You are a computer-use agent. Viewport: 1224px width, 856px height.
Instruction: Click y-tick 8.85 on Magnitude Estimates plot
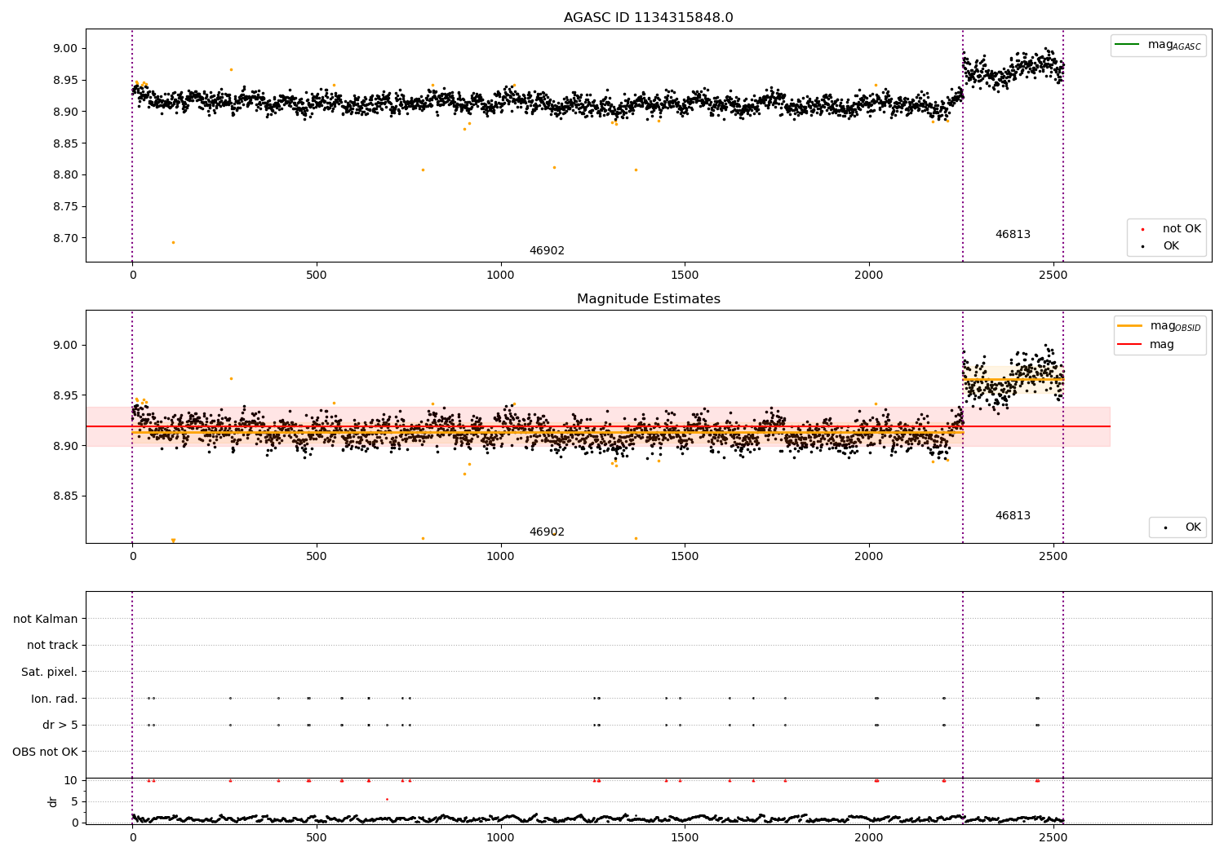[64, 496]
